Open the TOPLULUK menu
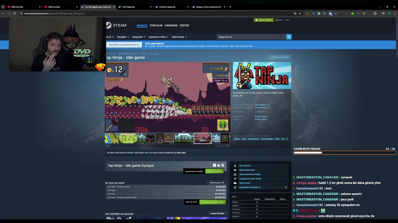 pos(156,25)
